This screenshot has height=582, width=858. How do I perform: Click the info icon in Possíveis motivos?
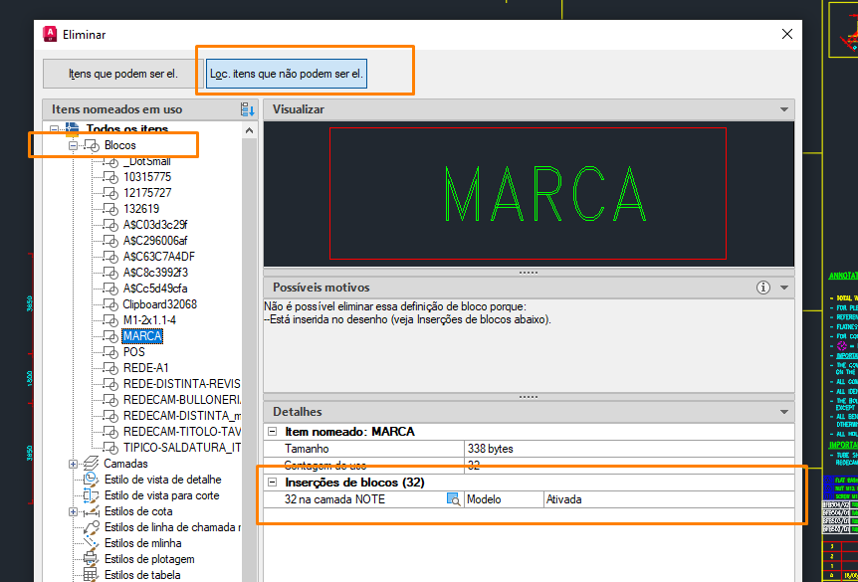pos(763,288)
